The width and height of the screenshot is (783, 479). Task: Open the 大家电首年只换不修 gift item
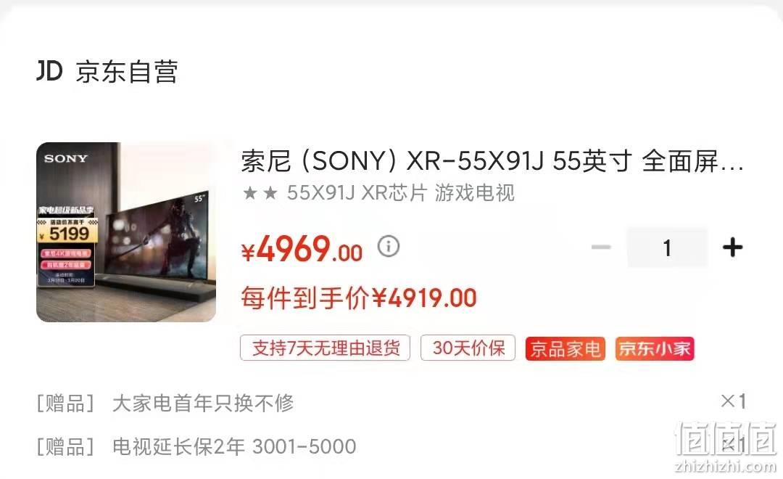(203, 403)
